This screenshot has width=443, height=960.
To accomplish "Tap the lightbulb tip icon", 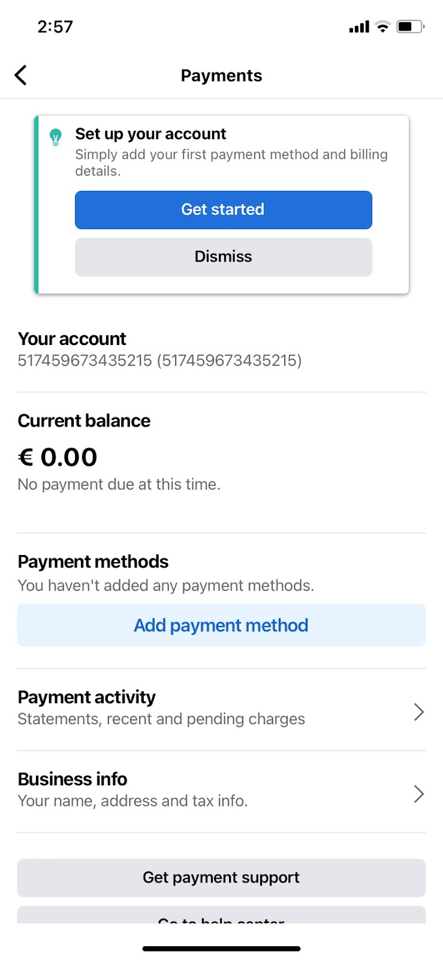I will click(56, 137).
